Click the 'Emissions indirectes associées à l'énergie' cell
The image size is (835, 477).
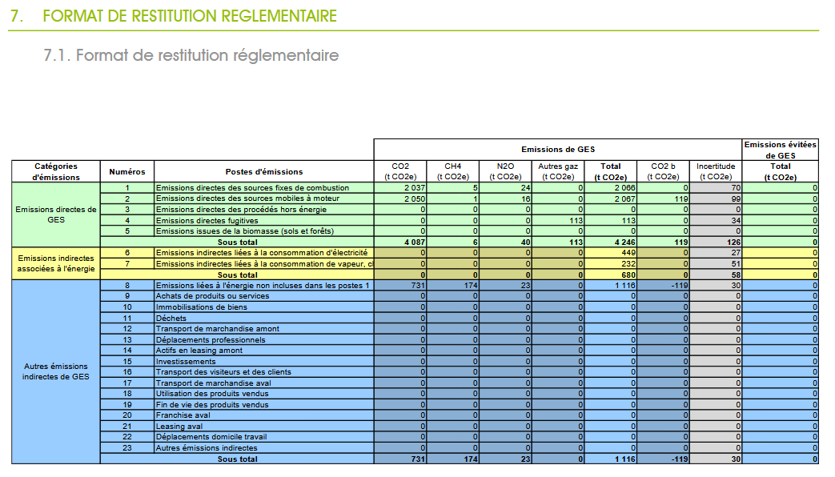56,263
